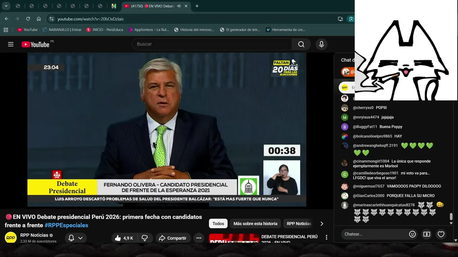
Task: Click the live chat scrollbar thumb
Action: 451,217
